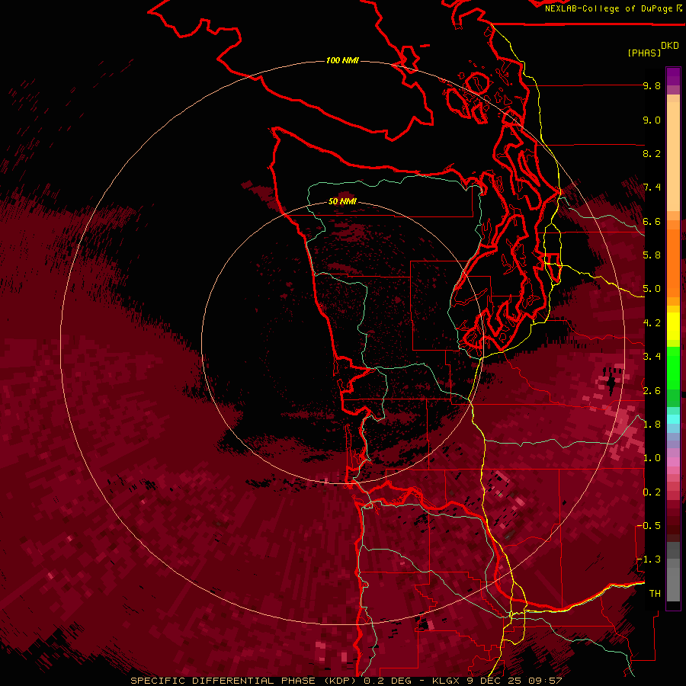Screen dimensions: 686x686
Task: Click the Specific Differential Phase (KDP) caption
Action: tap(245, 681)
